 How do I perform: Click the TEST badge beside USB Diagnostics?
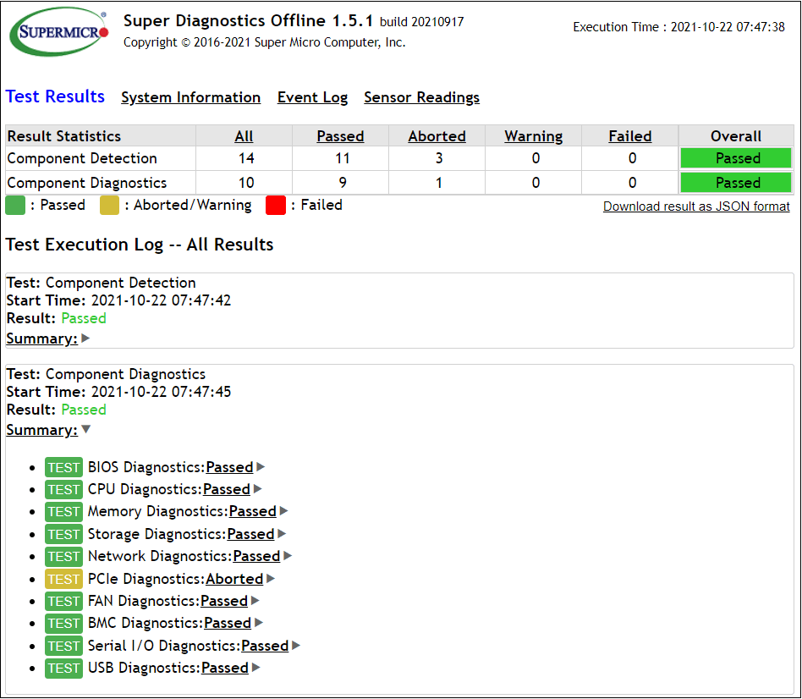[63, 668]
